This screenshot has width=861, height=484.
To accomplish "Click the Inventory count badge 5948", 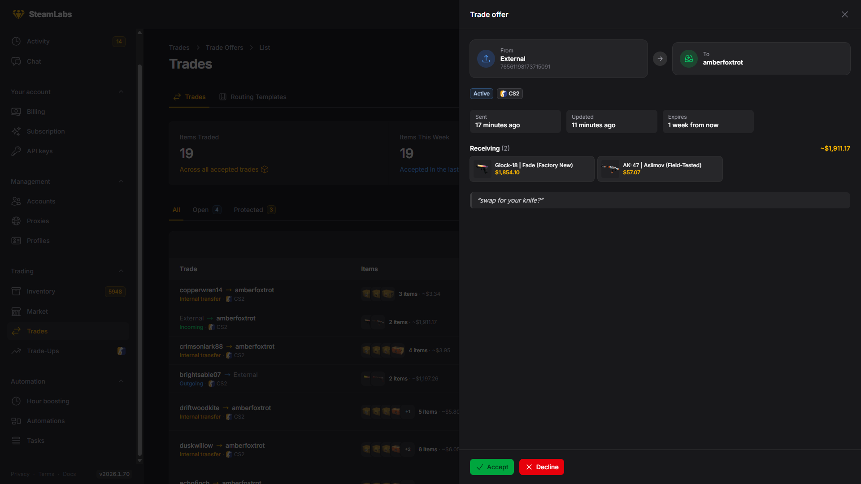I will (x=115, y=292).
